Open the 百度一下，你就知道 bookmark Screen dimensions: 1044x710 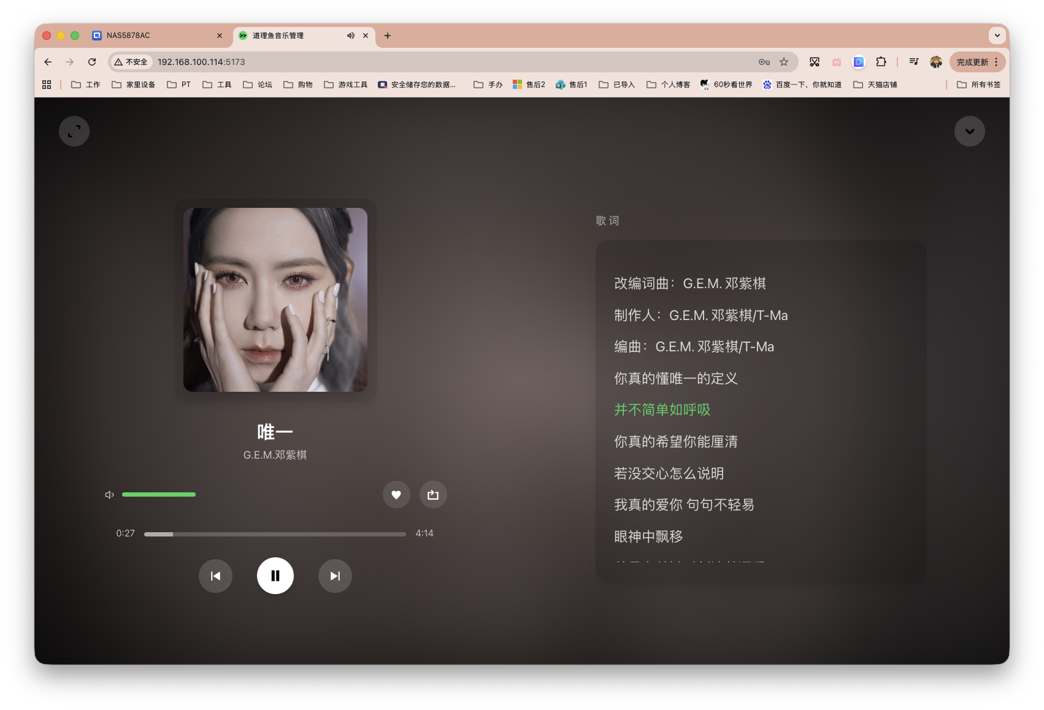coord(802,84)
